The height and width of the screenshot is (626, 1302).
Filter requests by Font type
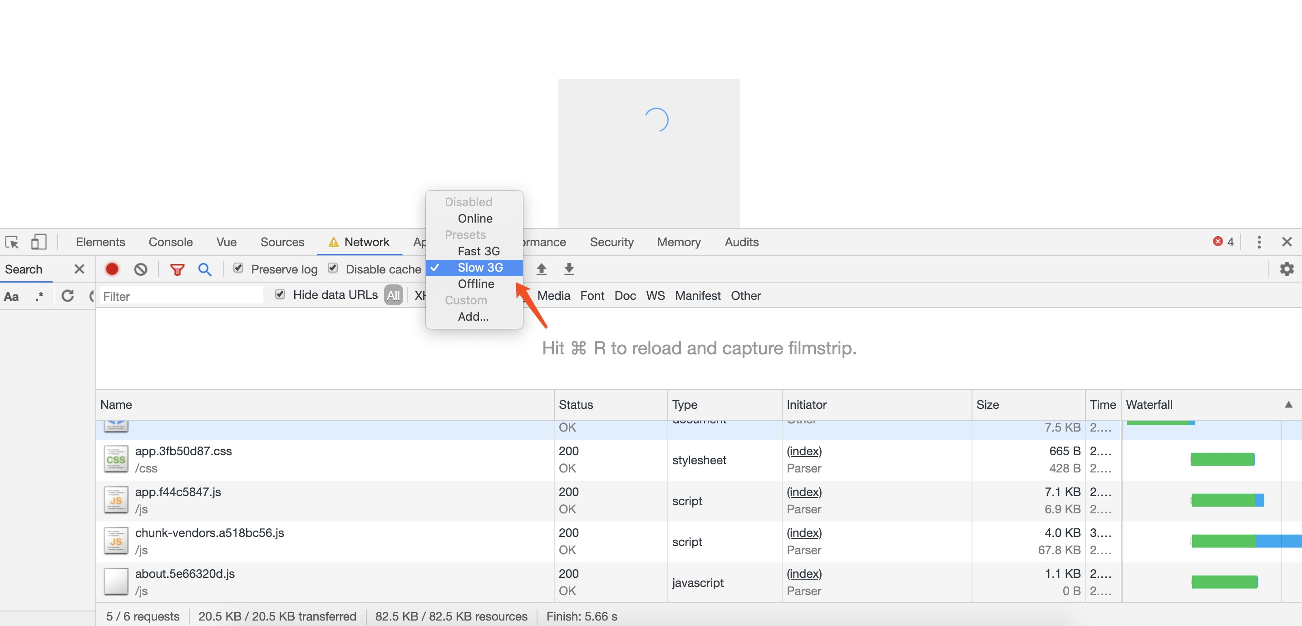(x=592, y=295)
